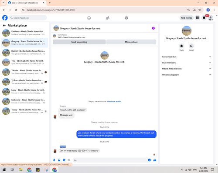Open Larry's 4beds 3baths conversation
Image resolution: width=218 pixels, height=173 pixels.
click(x=24, y=92)
